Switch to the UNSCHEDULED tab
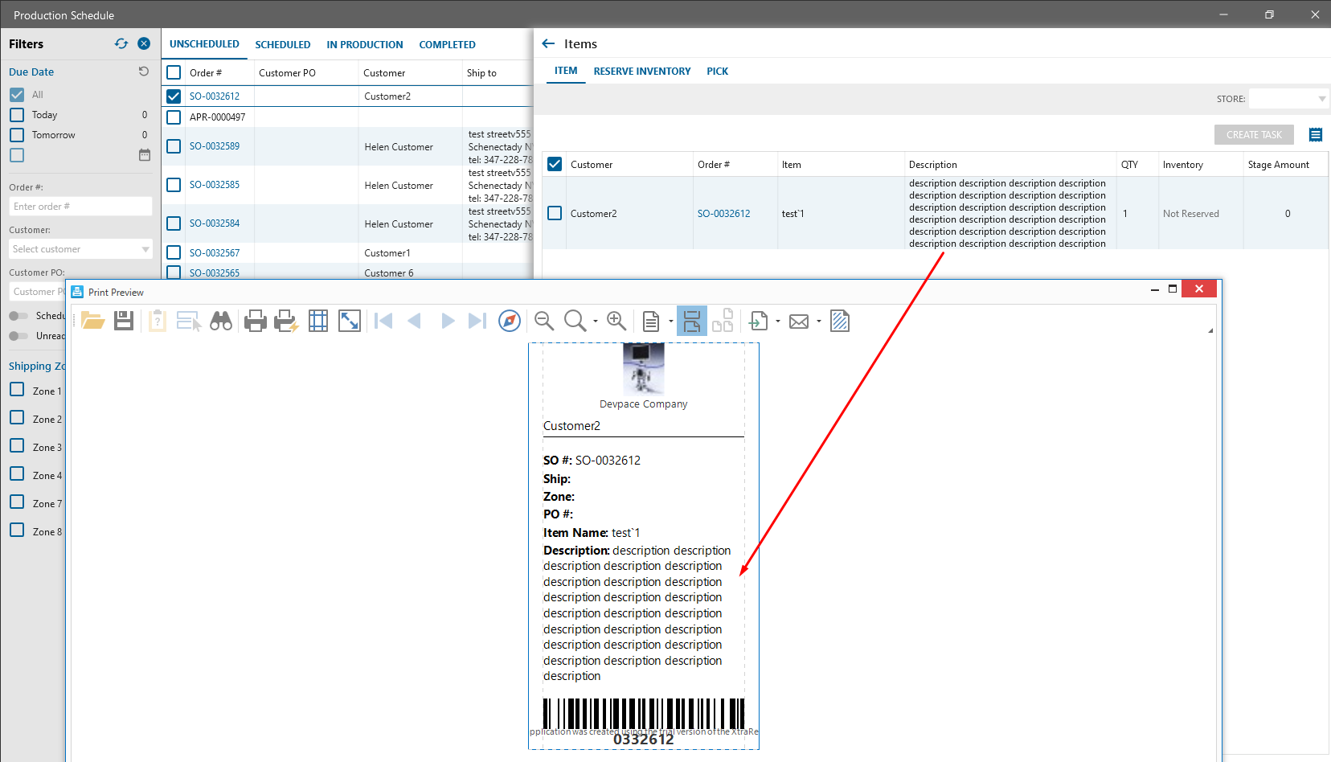Screen dimensions: 1331x762 pos(204,44)
